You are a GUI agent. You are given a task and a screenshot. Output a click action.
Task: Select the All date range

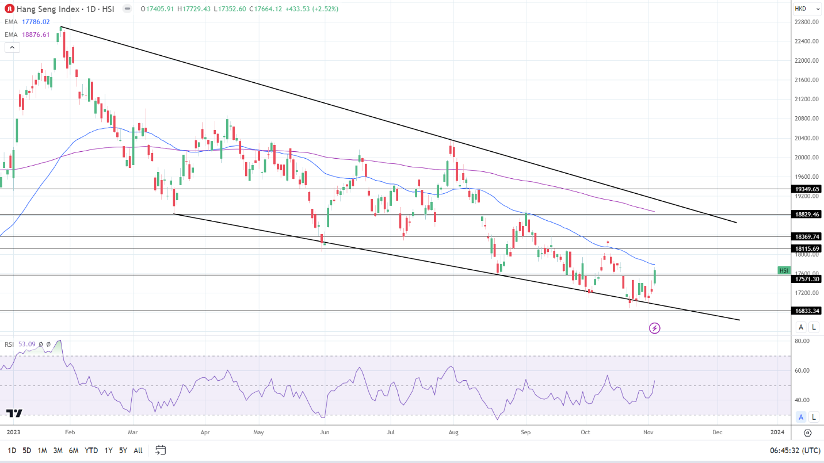[x=138, y=450]
